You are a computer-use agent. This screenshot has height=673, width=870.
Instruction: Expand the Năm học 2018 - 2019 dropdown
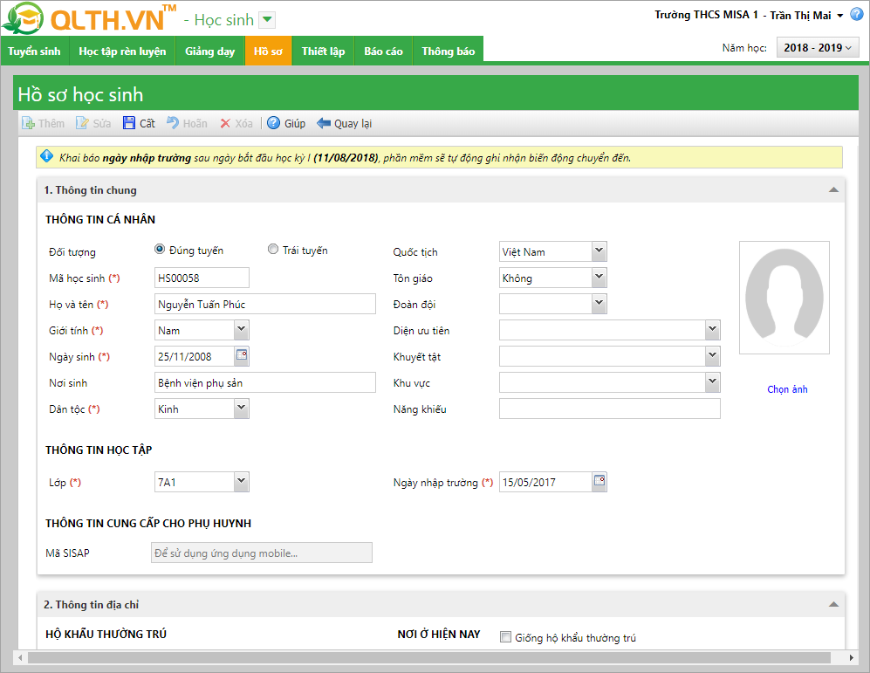pos(818,48)
